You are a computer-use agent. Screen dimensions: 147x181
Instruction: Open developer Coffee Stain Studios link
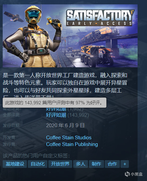(69, 138)
